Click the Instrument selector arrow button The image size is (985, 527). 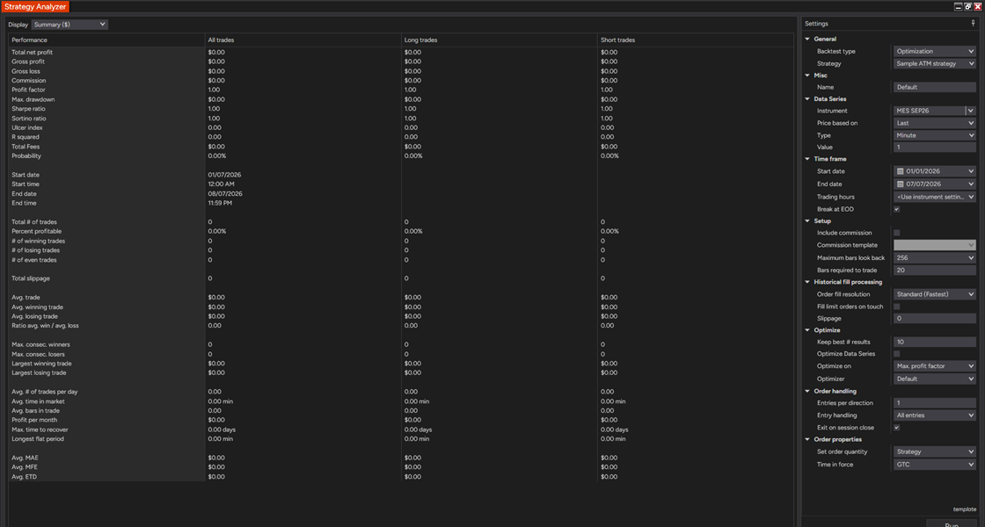971,111
